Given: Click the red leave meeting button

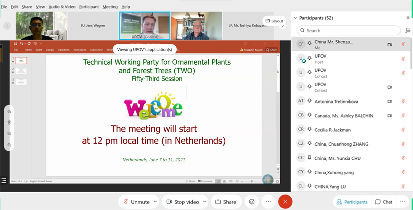Looking at the screenshot, I should 285,202.
